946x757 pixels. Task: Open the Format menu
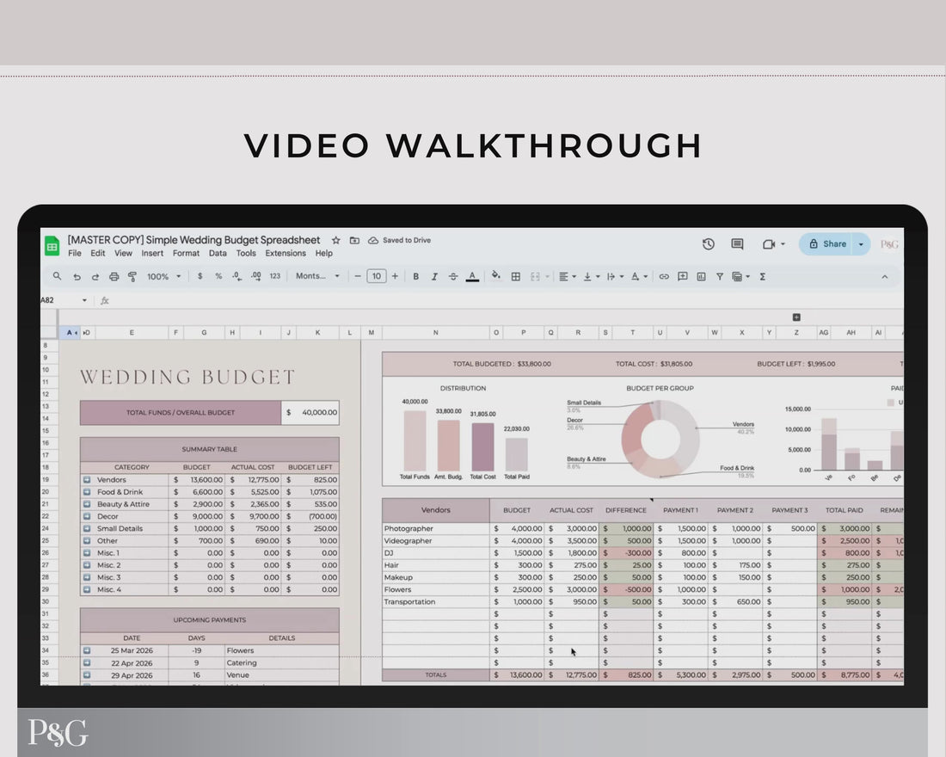click(186, 254)
